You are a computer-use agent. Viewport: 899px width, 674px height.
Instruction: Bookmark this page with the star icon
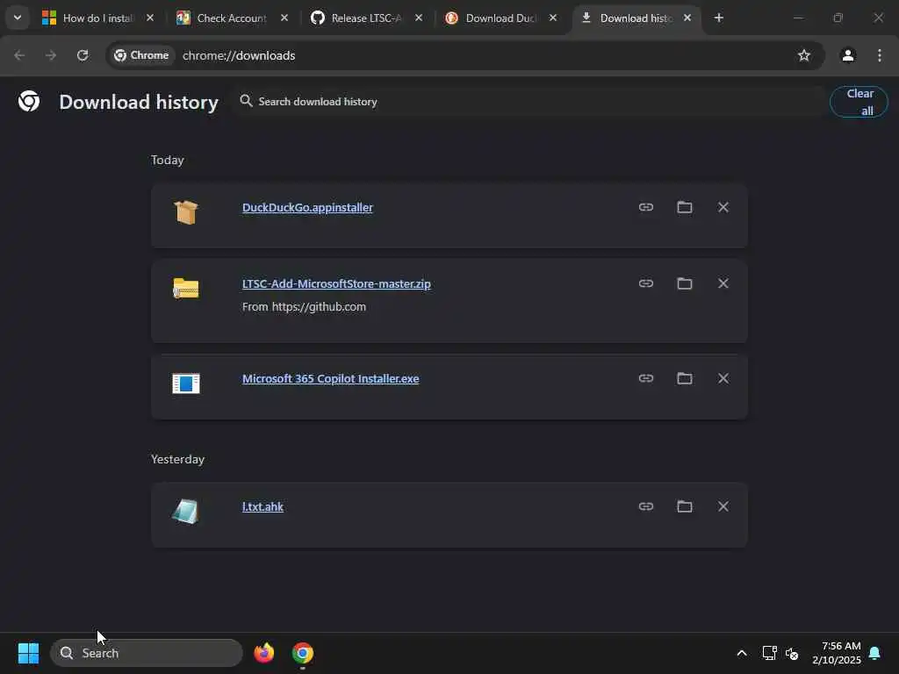(804, 55)
